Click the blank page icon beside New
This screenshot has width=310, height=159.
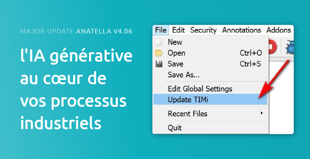click(159, 42)
